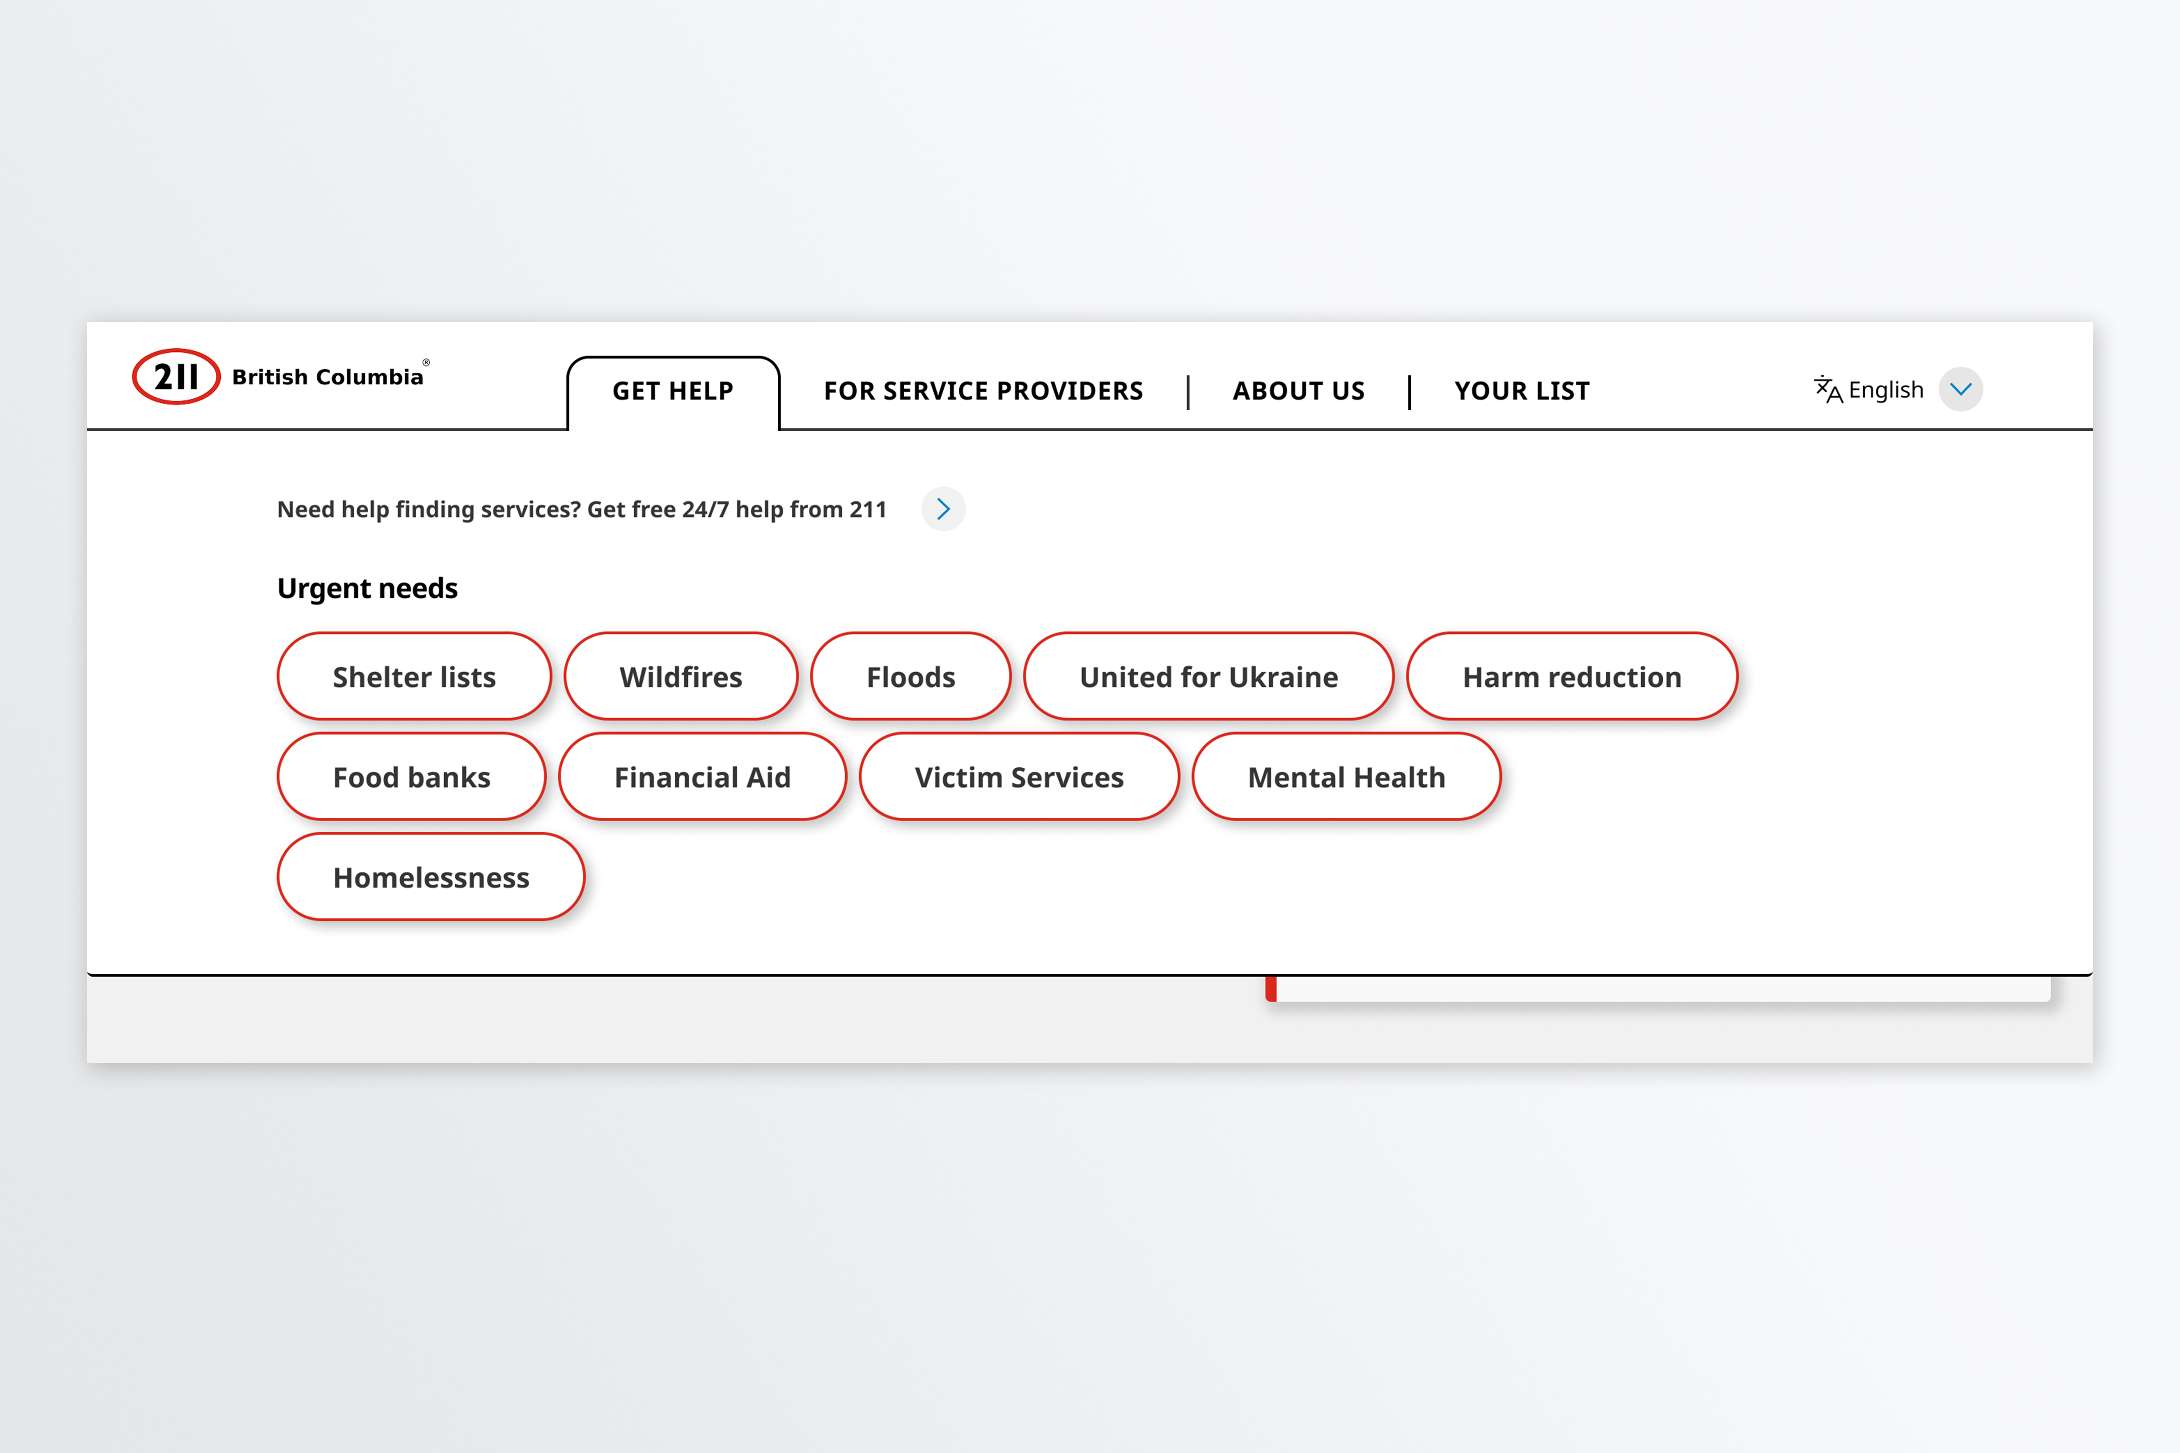Select the Shelter lists button
This screenshot has width=2180, height=1453.
(413, 677)
